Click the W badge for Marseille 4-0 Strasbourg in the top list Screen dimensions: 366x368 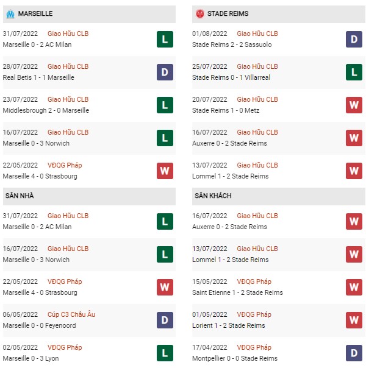[165, 171]
